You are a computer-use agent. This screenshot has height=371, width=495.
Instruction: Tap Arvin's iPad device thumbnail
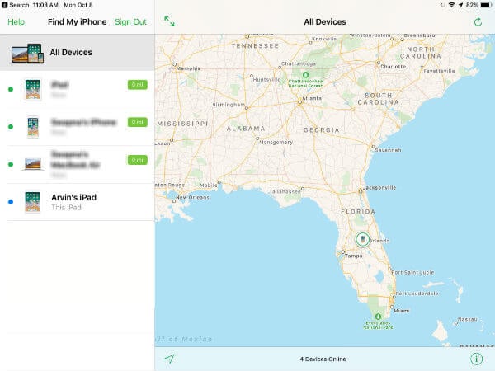(32, 202)
